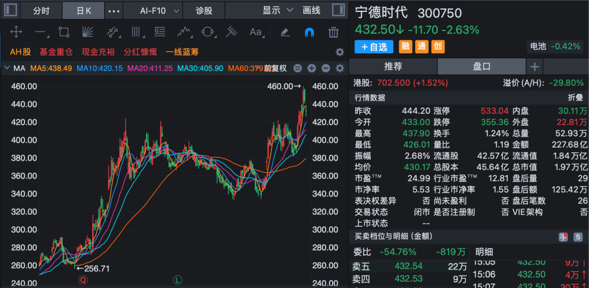Enable the magnet snap drawing tool

(309, 32)
